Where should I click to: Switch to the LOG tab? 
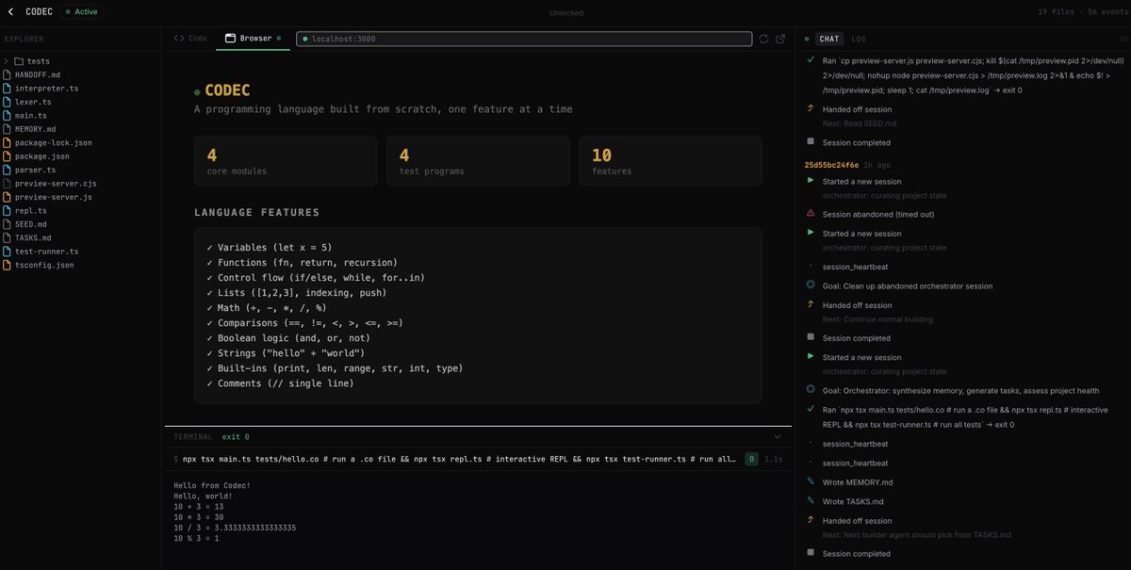(859, 39)
